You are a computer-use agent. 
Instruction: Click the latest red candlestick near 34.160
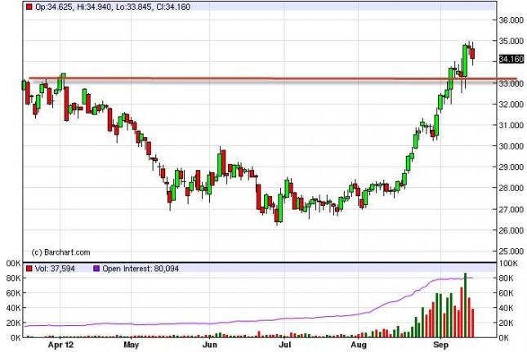click(x=472, y=54)
